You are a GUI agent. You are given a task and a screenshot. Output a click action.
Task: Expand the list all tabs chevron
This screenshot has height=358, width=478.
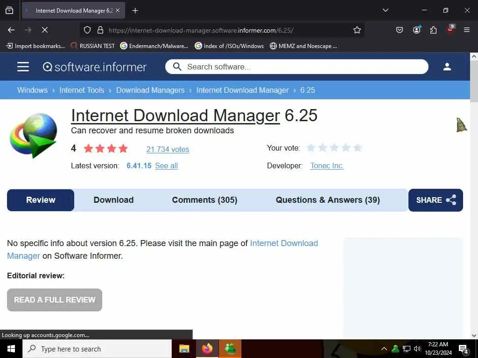pyautogui.click(x=385, y=10)
